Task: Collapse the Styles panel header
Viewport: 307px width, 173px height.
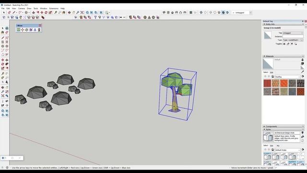Action: point(283,129)
